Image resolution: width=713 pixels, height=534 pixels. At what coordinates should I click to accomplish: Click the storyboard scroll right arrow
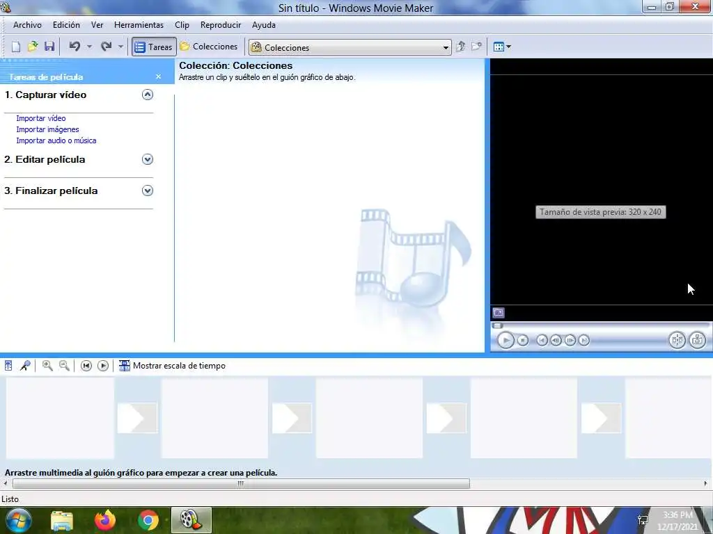tap(706, 484)
